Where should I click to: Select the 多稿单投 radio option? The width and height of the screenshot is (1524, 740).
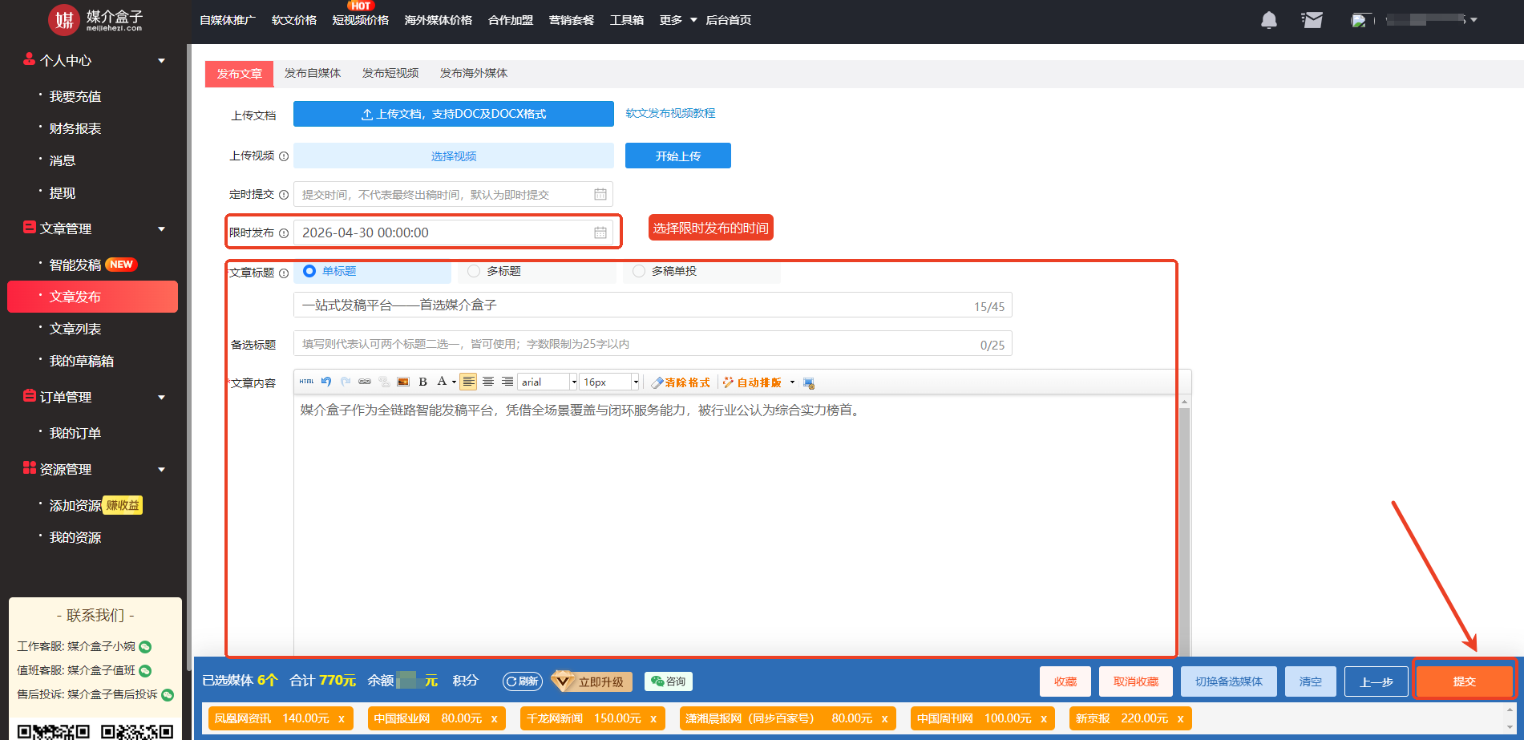pos(639,272)
